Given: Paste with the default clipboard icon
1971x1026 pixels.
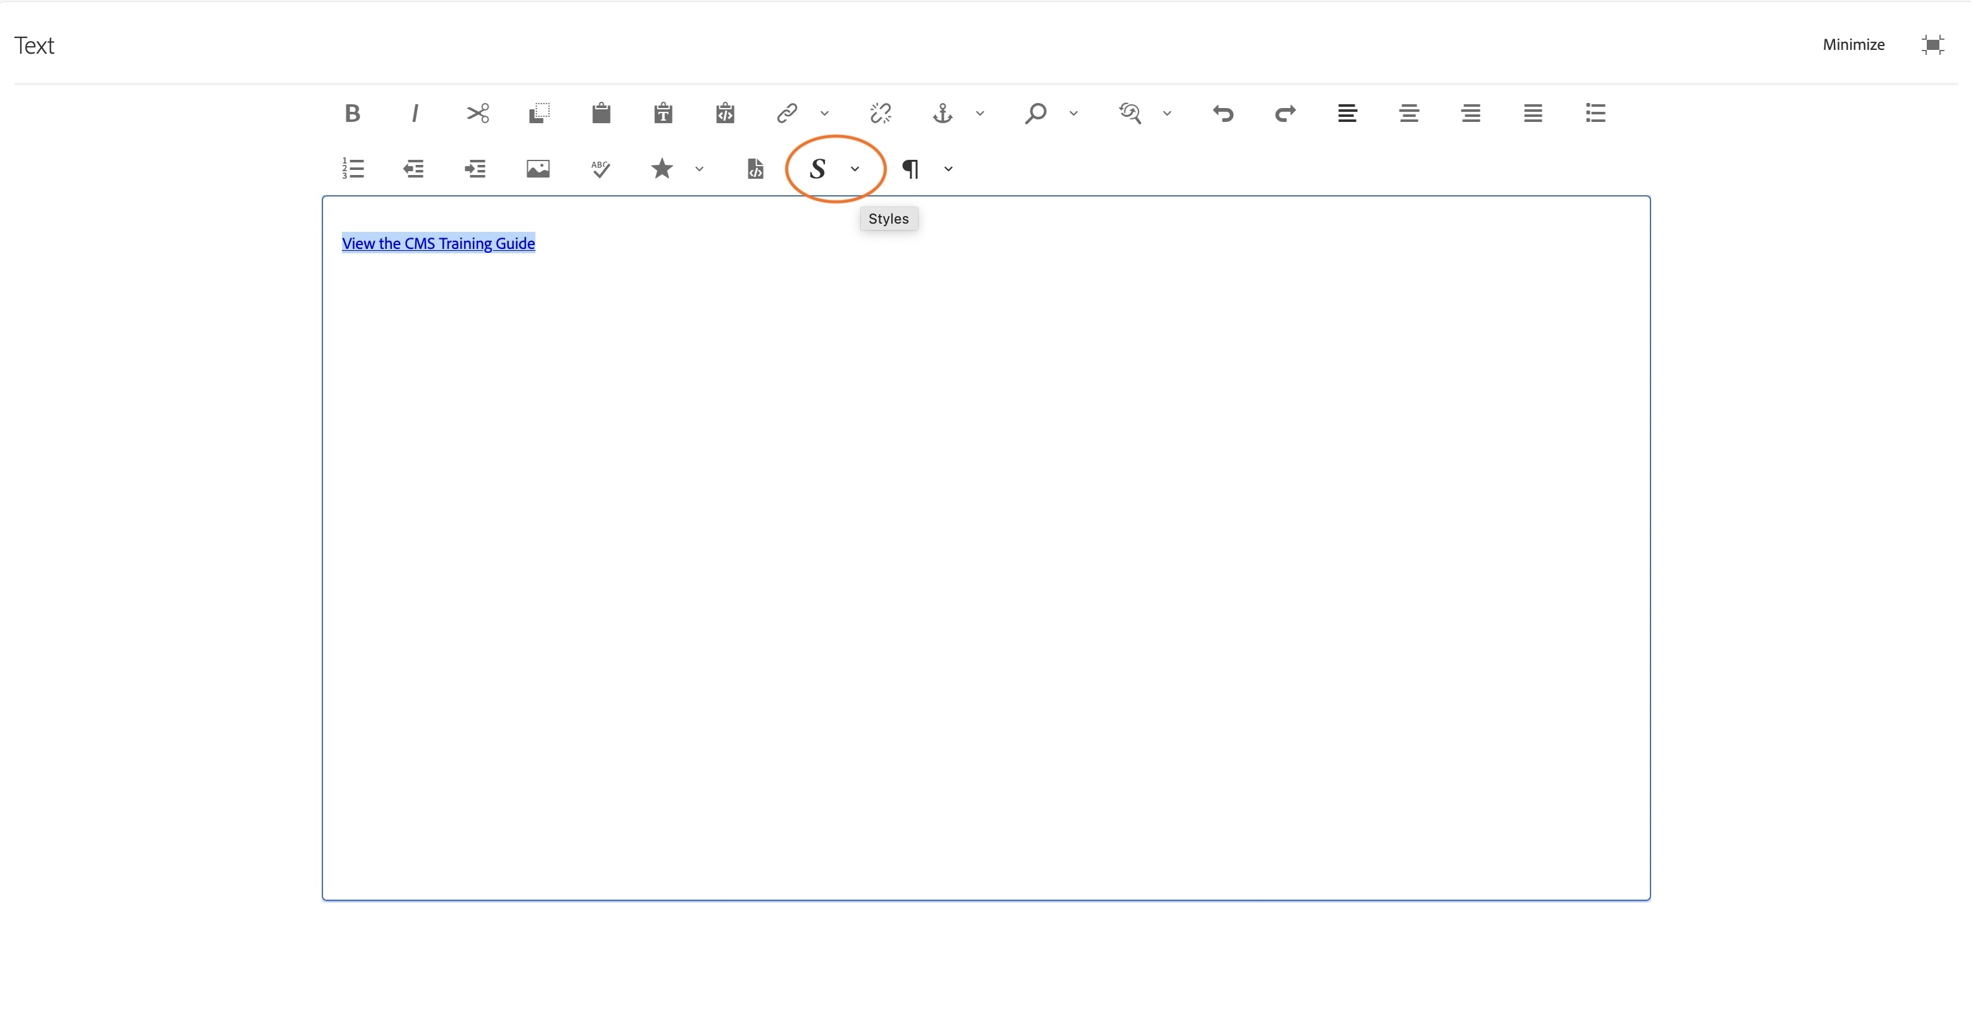Looking at the screenshot, I should 601,113.
